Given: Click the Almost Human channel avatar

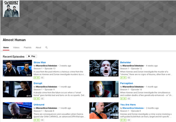Looking at the screenshot, I should click(11, 9).
